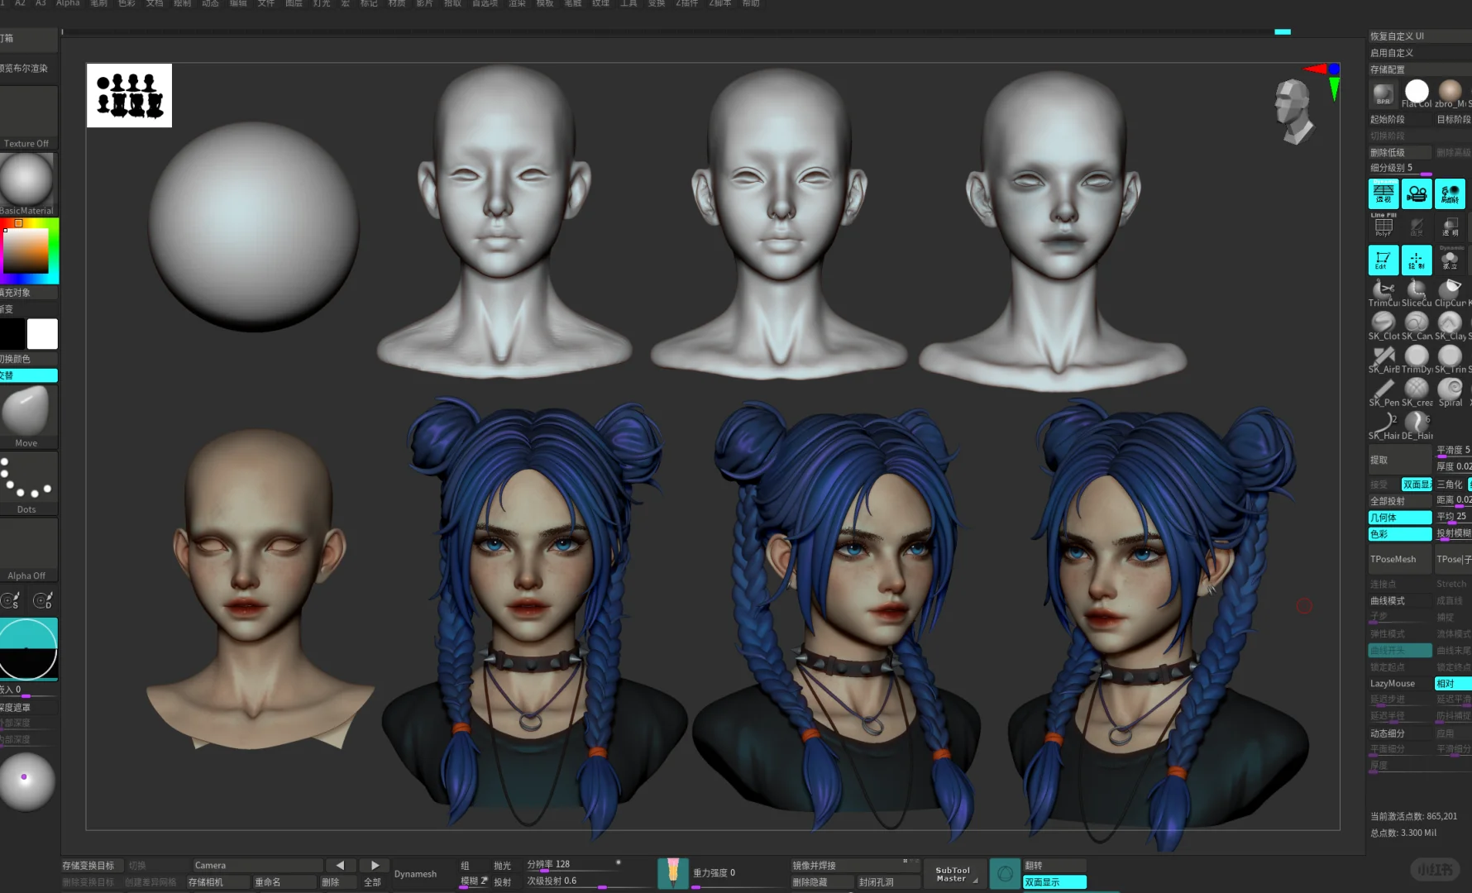Open the Camera name selector
This screenshot has width=1472, height=893.
coord(257,865)
